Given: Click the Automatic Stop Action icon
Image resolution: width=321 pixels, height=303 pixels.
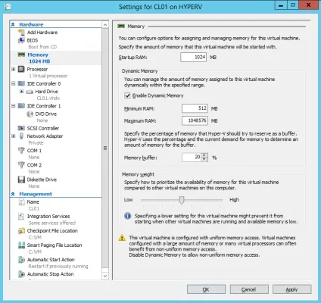Looking at the screenshot, I should tap(22, 274).
